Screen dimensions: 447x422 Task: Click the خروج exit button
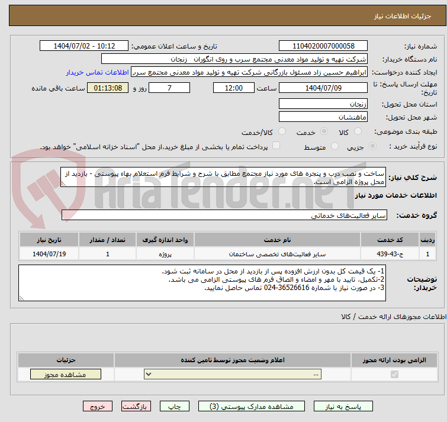pyautogui.click(x=98, y=407)
